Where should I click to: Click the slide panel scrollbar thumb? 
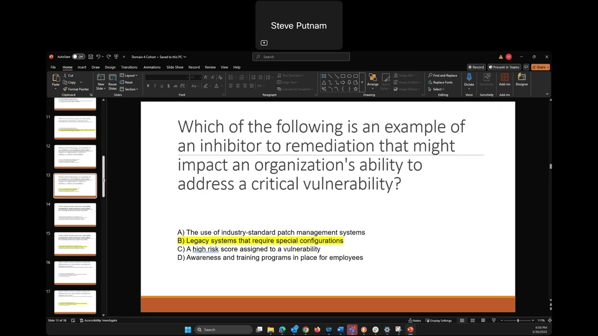(x=103, y=176)
